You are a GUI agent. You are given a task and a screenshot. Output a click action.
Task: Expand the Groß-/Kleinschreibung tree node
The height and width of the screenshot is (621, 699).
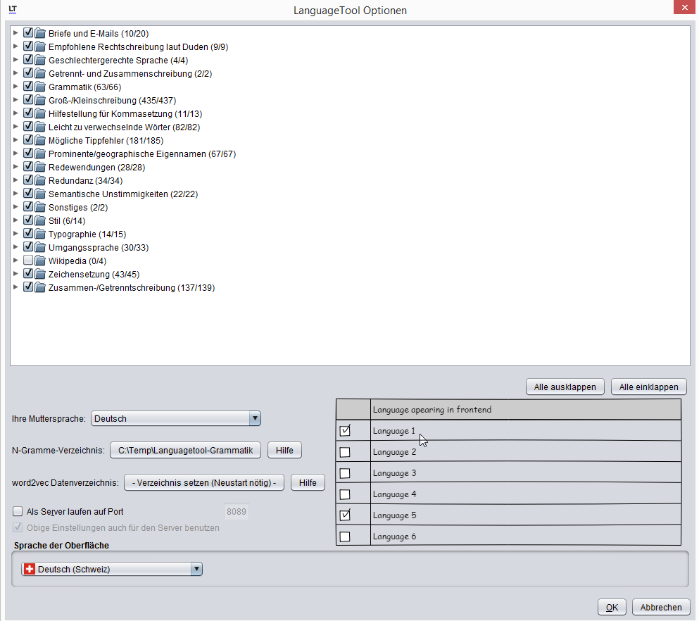coord(15,99)
